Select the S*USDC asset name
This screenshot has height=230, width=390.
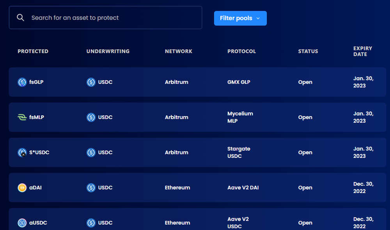coord(39,152)
